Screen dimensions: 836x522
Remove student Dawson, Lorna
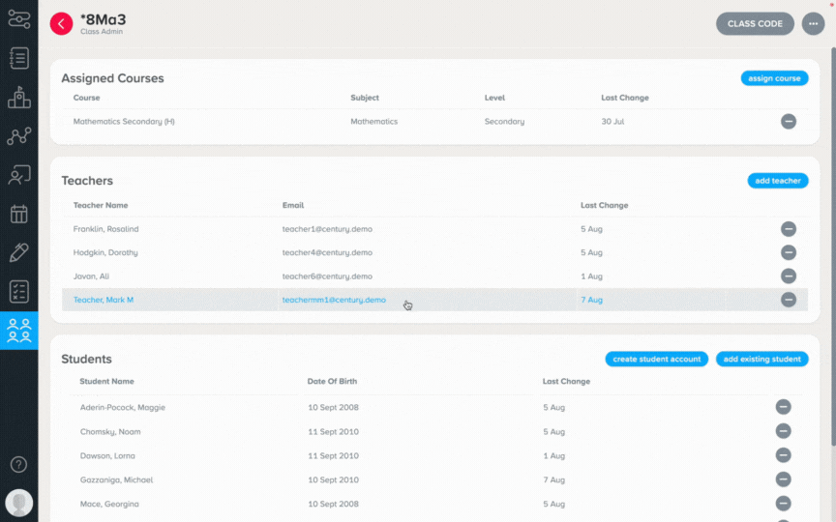pos(783,455)
